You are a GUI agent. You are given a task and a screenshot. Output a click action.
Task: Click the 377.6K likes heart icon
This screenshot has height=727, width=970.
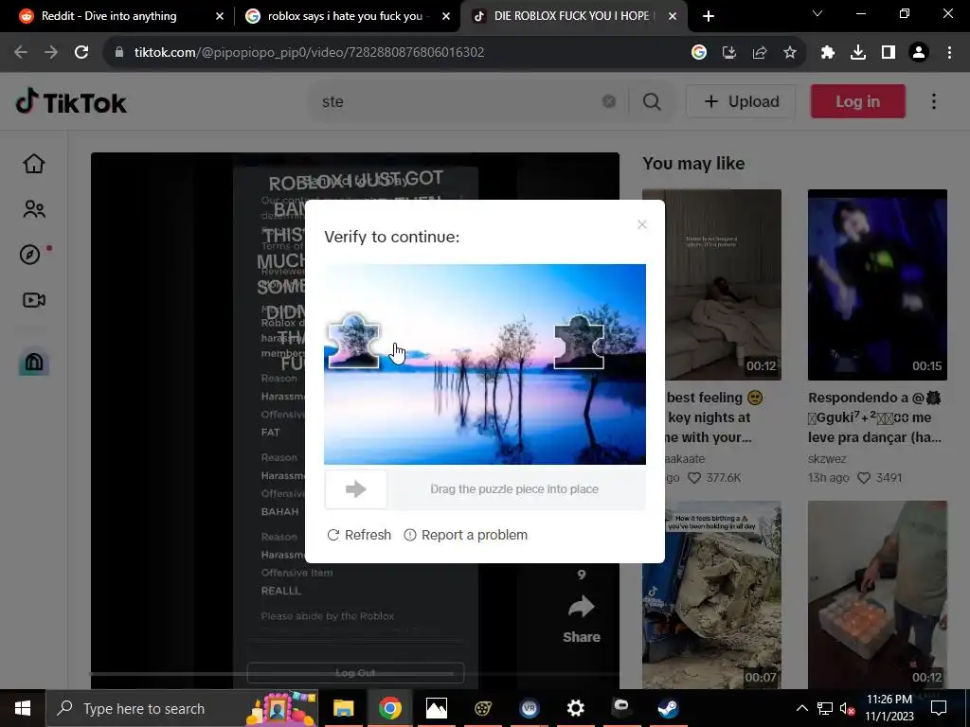click(x=694, y=478)
